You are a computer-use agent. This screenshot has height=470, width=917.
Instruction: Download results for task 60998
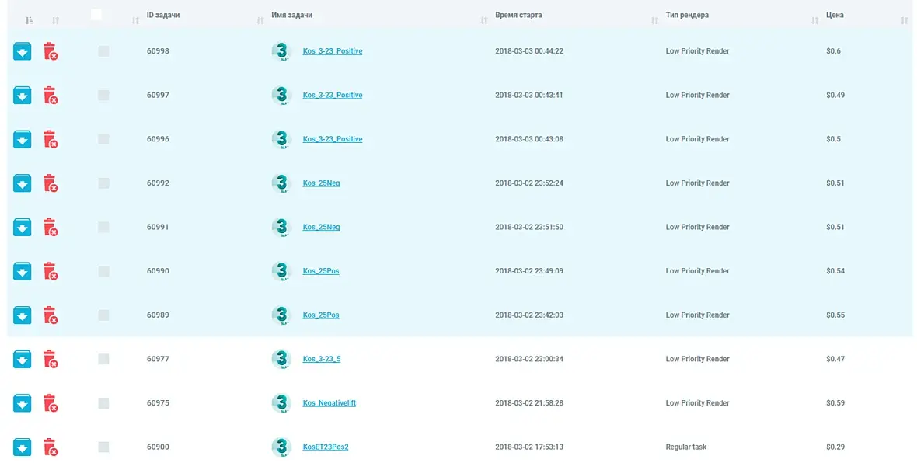point(22,51)
